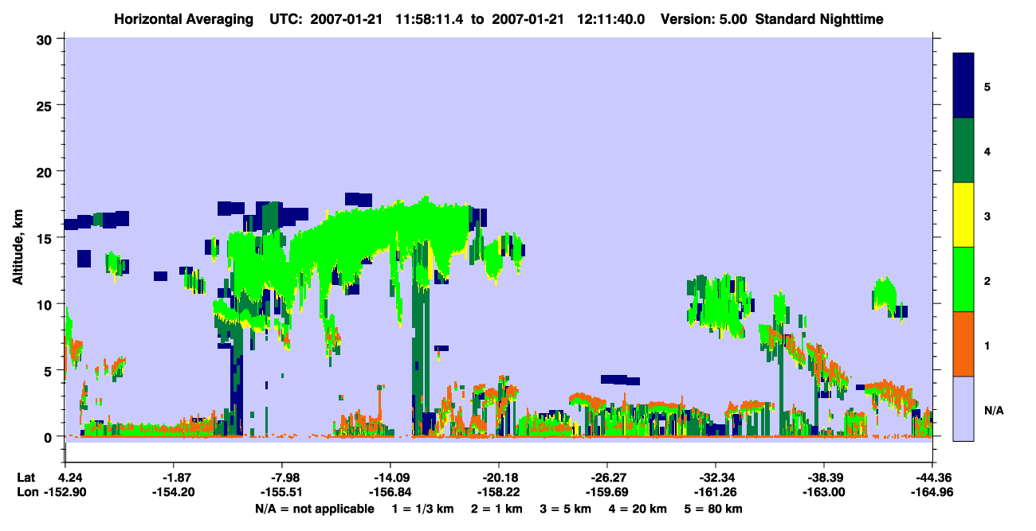1036x531 pixels.
Task: Click the longitude value -161.26
Action: tap(716, 493)
